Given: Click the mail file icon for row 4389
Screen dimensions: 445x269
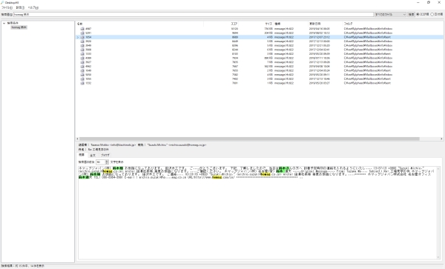Looking at the screenshot, I should [x=82, y=58].
